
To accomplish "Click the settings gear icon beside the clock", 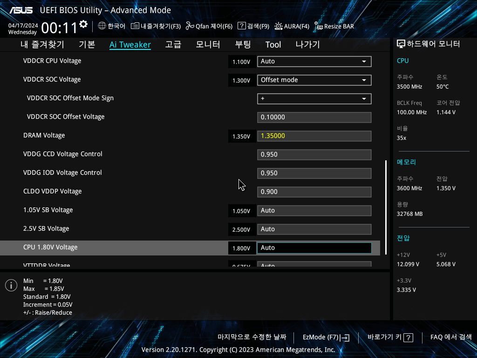I will click(x=83, y=24).
